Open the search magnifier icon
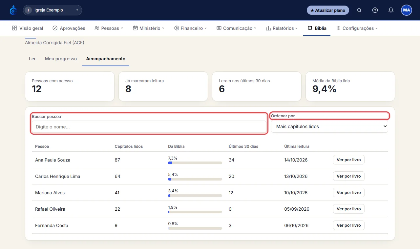Image resolution: width=420 pixels, height=249 pixels. [x=359, y=10]
